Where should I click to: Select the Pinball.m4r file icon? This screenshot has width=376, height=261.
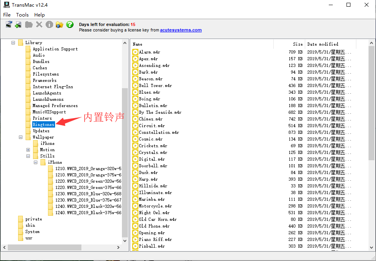tap(135, 246)
